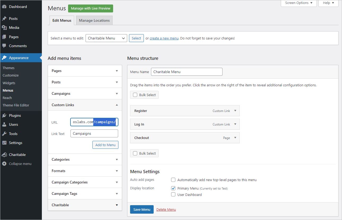Click the Comments speech bubble icon

pos(4,46)
